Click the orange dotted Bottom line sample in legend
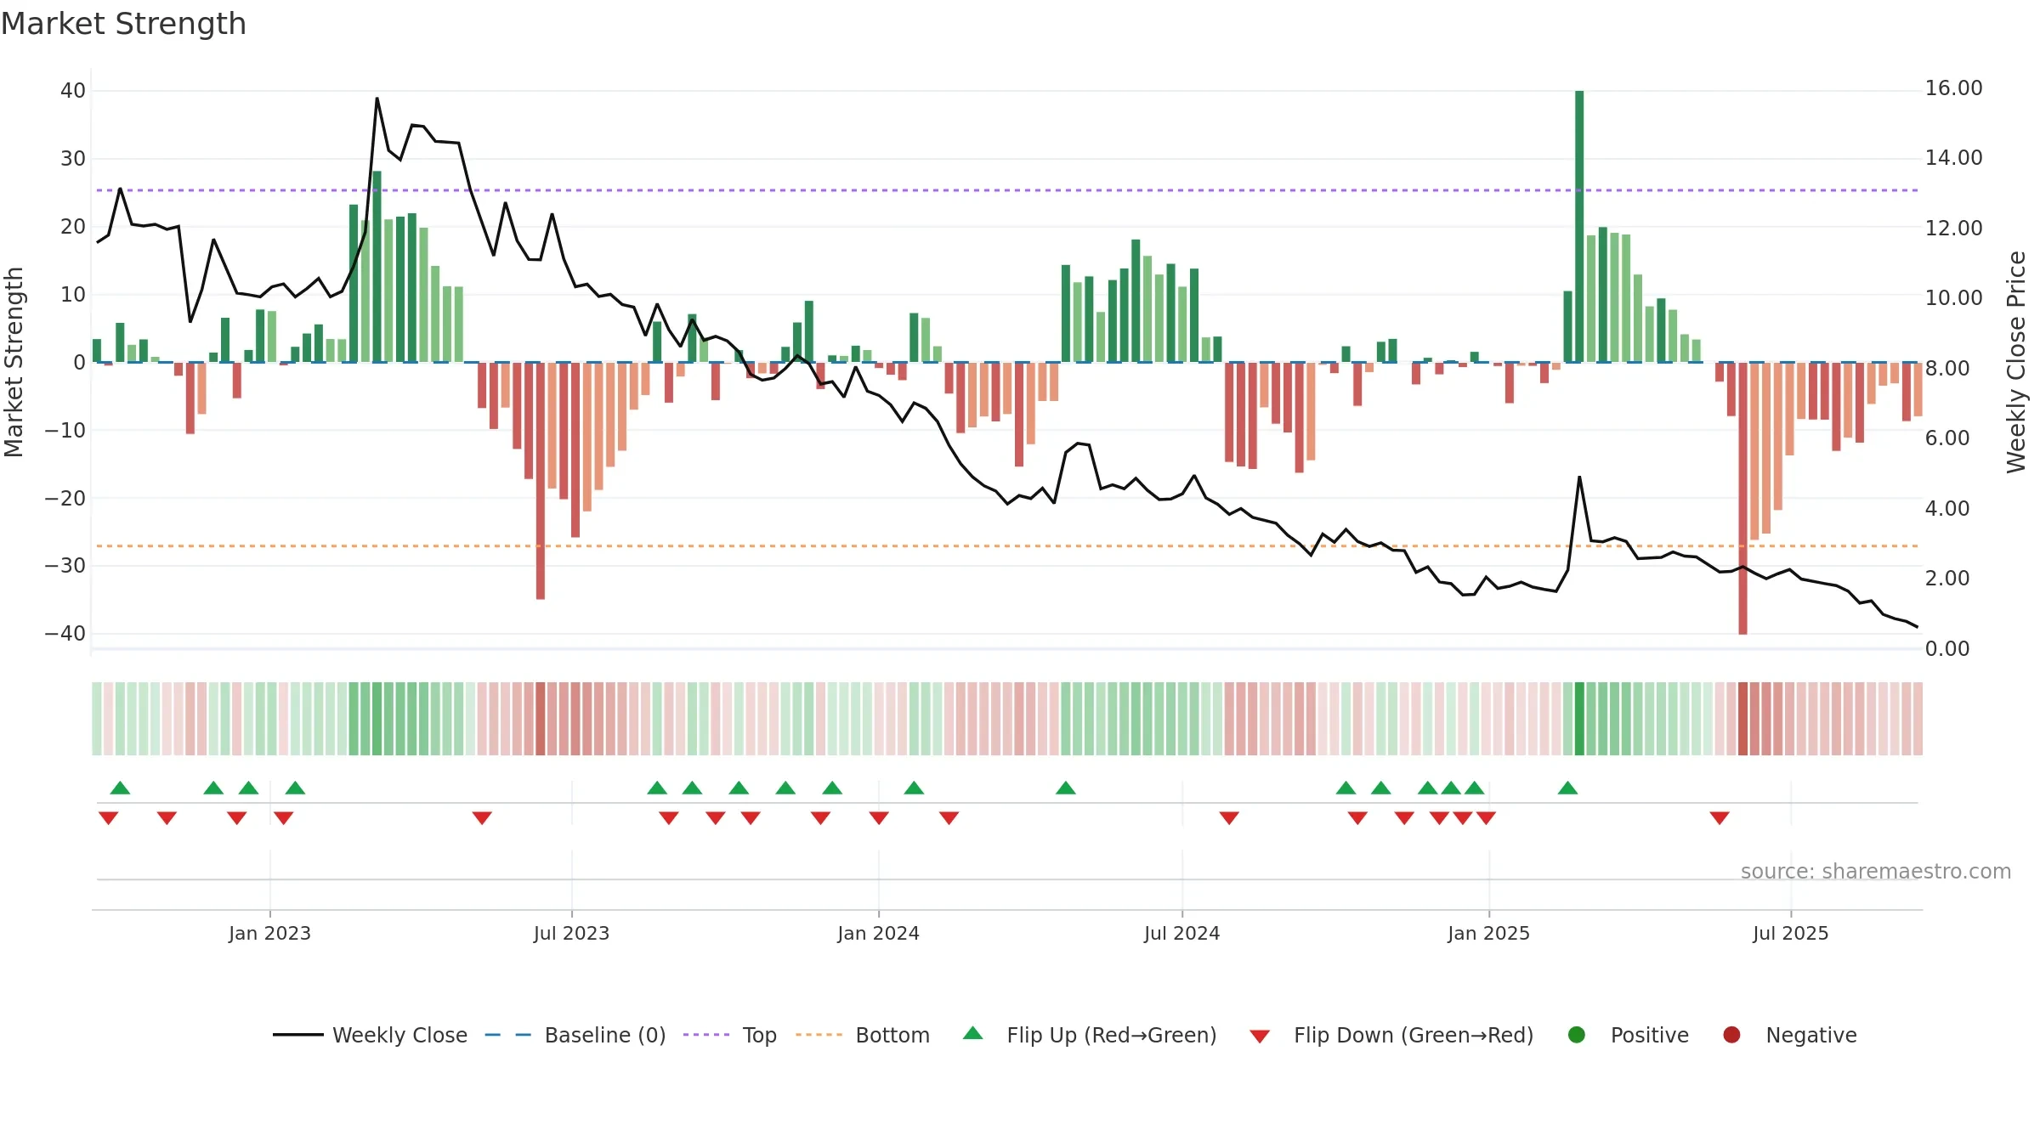 click(x=819, y=1035)
